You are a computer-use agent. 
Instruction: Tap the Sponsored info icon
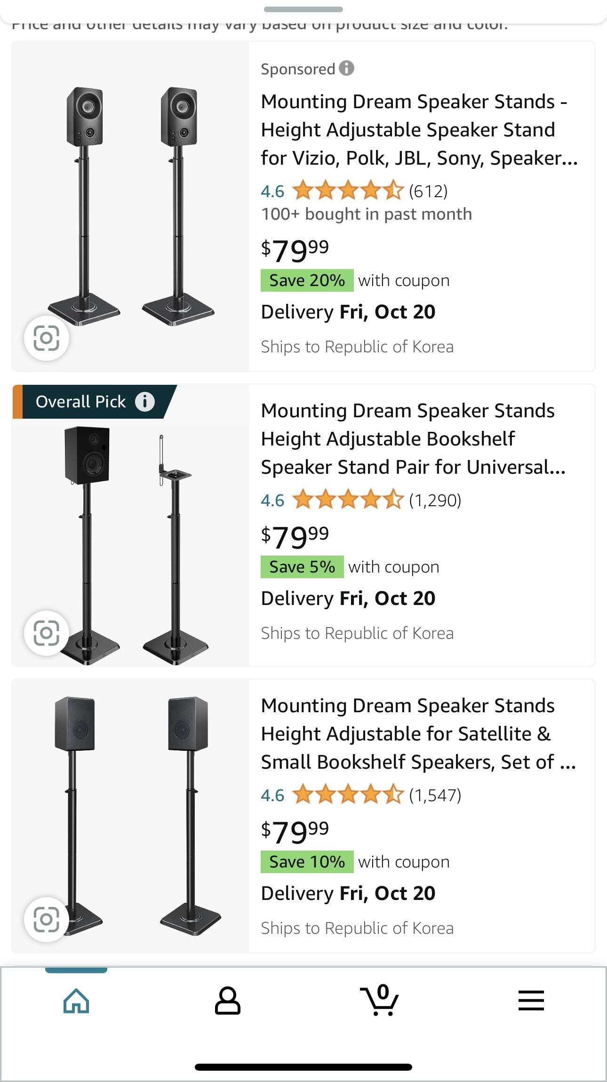346,68
